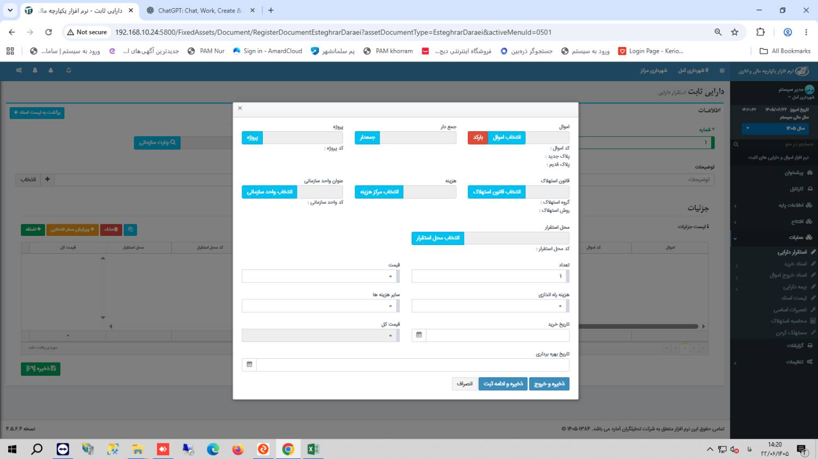The image size is (818, 459).
Task: Open the سال ۱۴۰۵ fiscal year dropdown
Action: 774,128
